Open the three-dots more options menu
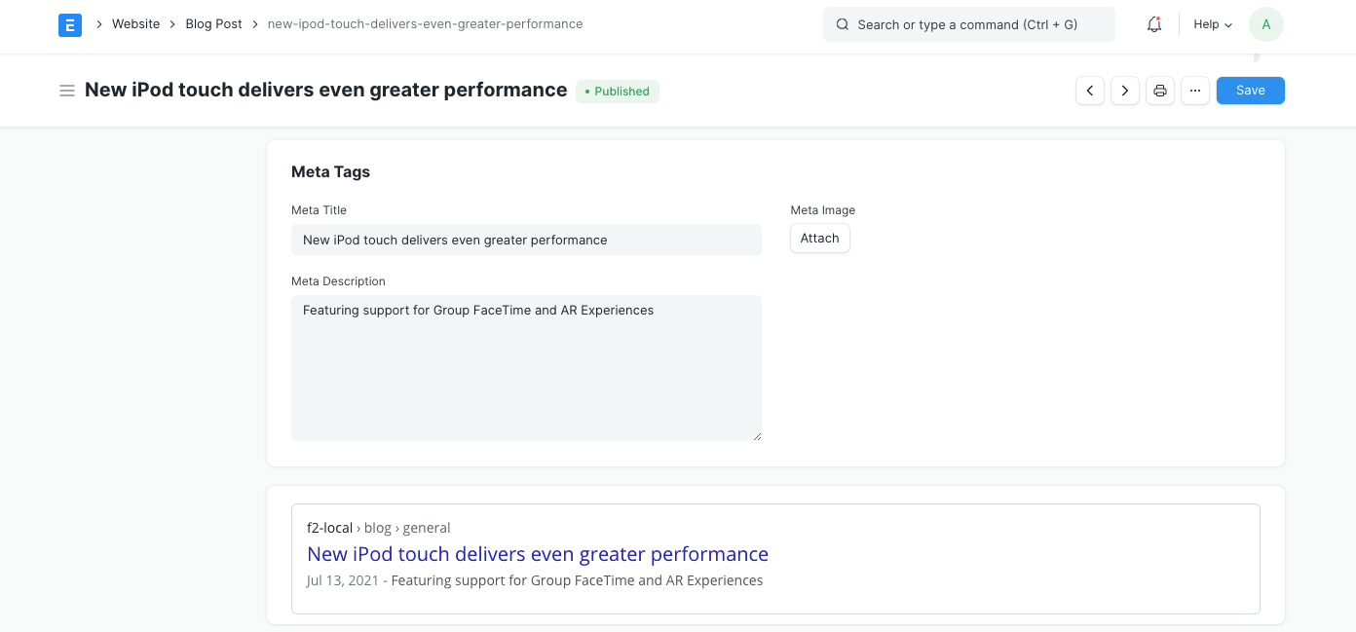The height and width of the screenshot is (632, 1356). [1195, 91]
